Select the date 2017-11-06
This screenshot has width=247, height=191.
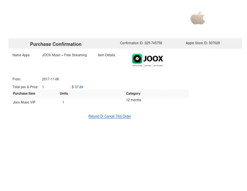point(50,79)
